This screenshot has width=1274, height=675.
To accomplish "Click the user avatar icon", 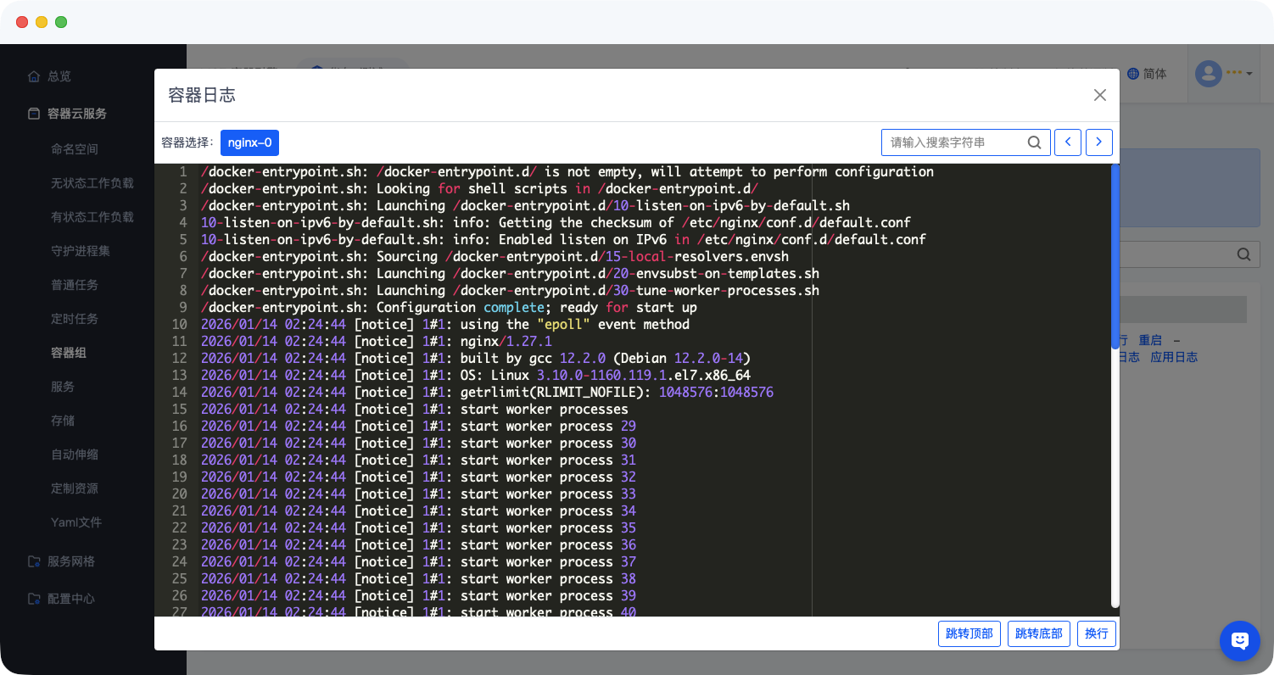I will 1208,74.
